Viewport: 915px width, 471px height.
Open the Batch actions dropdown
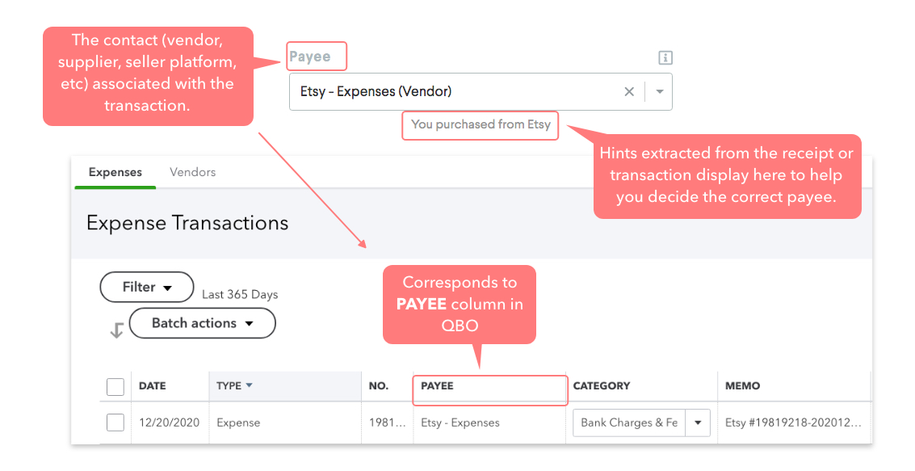(x=202, y=323)
